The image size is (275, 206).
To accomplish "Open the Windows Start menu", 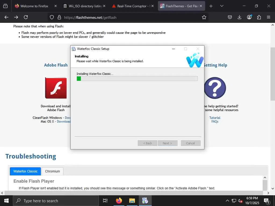I will 6,201.
